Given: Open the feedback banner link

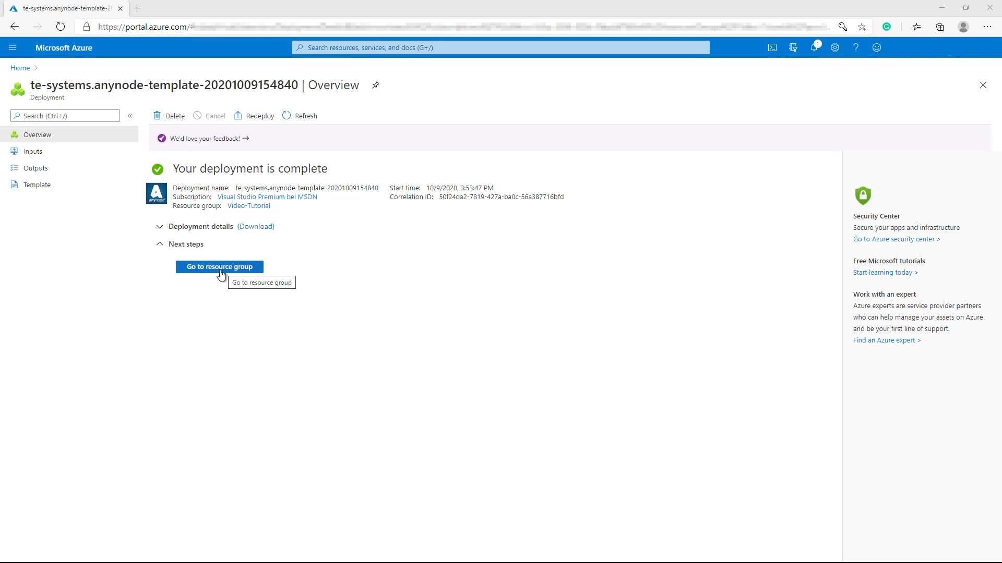Looking at the screenshot, I should tap(209, 139).
